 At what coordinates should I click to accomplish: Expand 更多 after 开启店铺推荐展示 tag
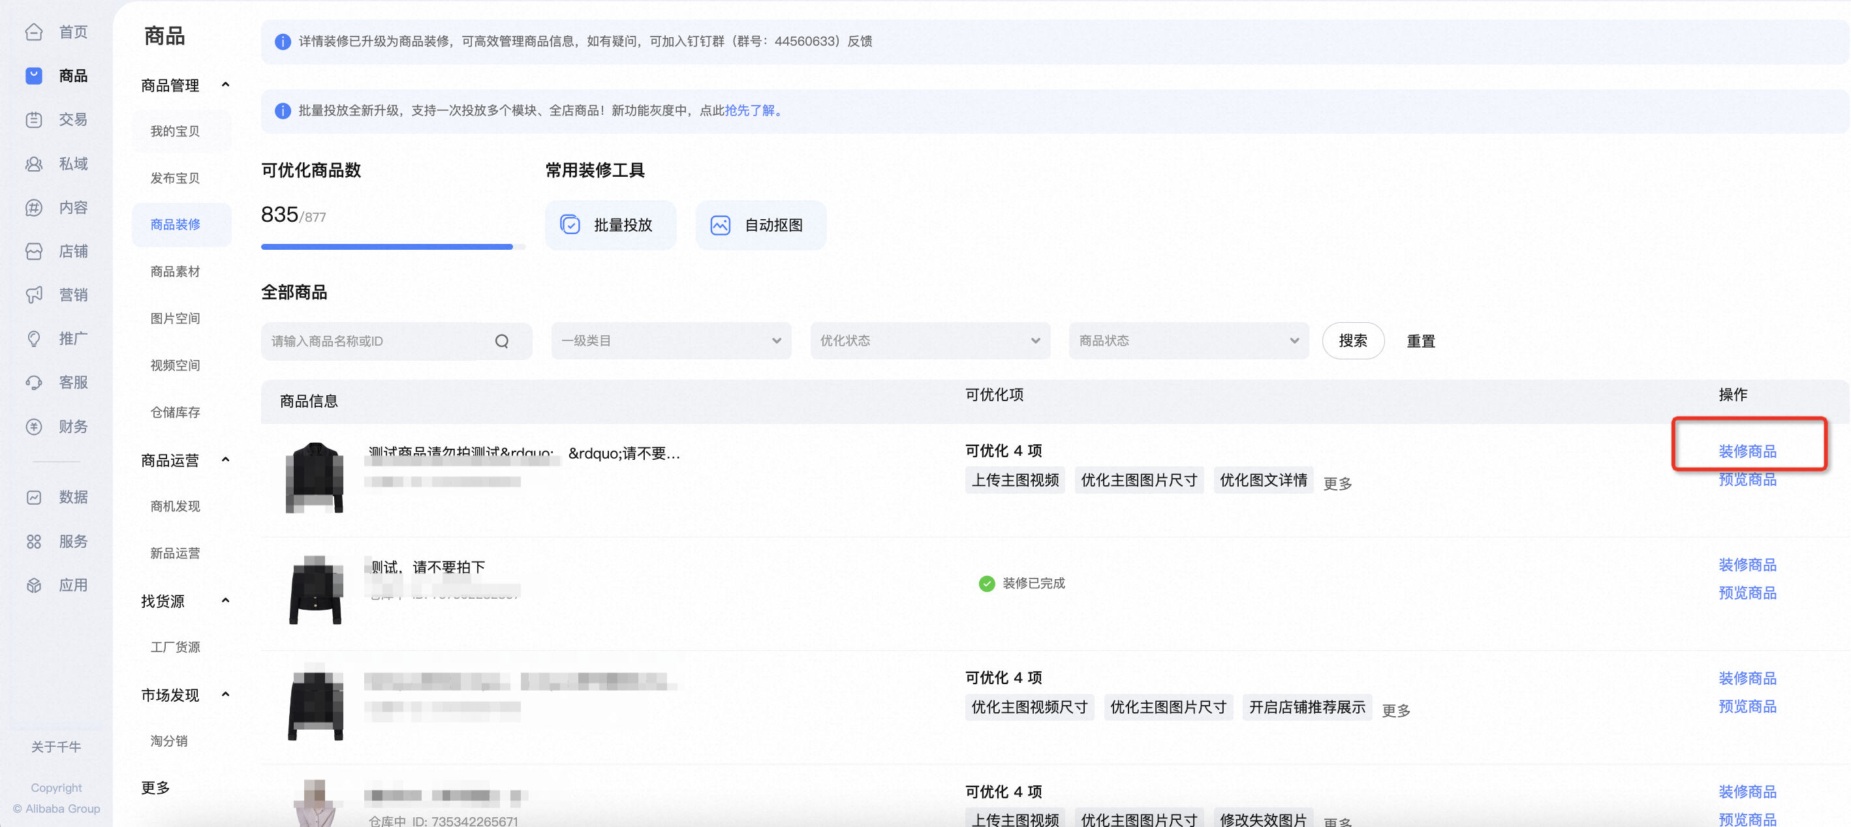pos(1395,710)
